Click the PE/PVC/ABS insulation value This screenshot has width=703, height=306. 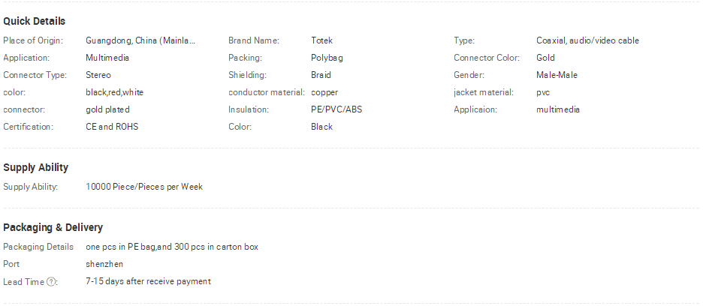[336, 109]
